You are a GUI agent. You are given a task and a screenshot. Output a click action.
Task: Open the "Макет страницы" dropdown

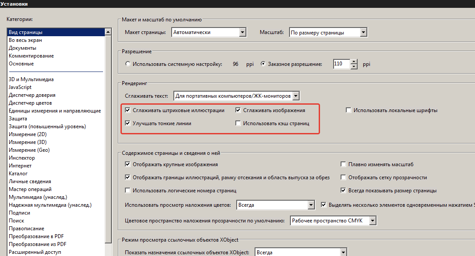[209, 32]
